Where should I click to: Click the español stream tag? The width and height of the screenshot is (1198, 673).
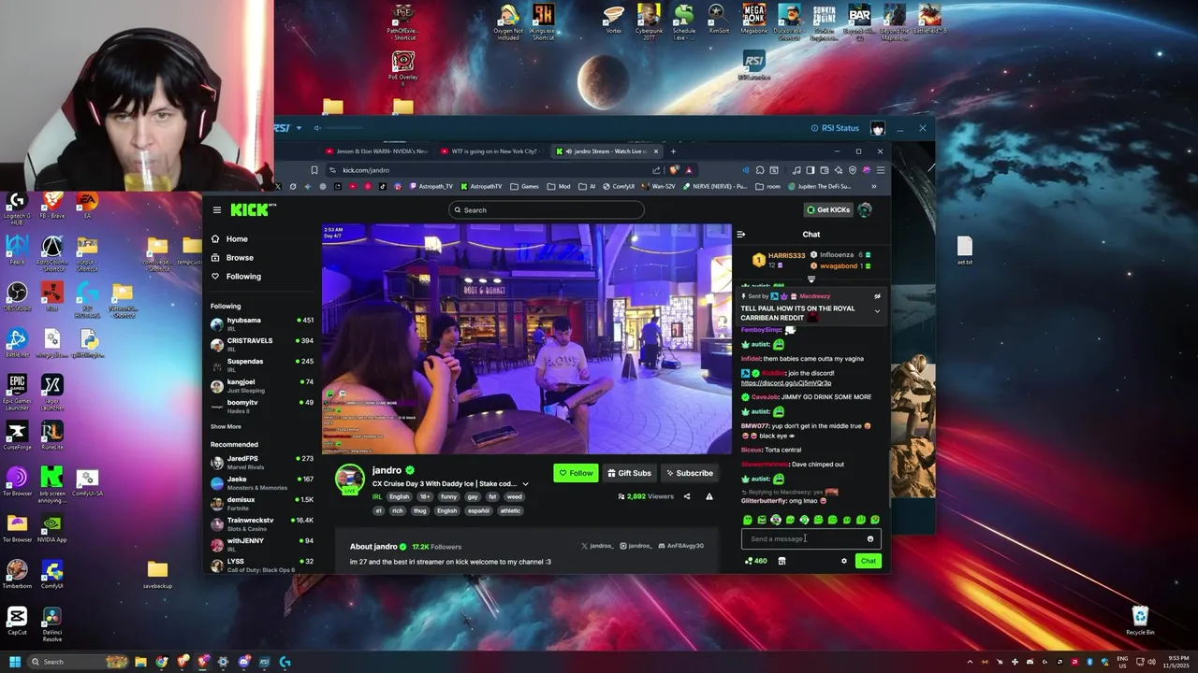point(478,511)
